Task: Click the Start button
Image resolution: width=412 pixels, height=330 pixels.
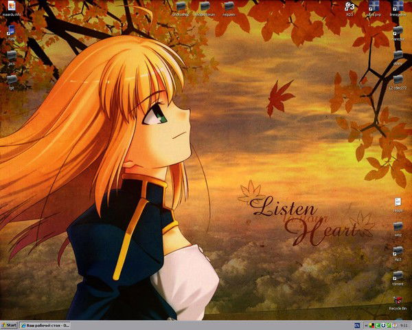Action: pos(10,324)
